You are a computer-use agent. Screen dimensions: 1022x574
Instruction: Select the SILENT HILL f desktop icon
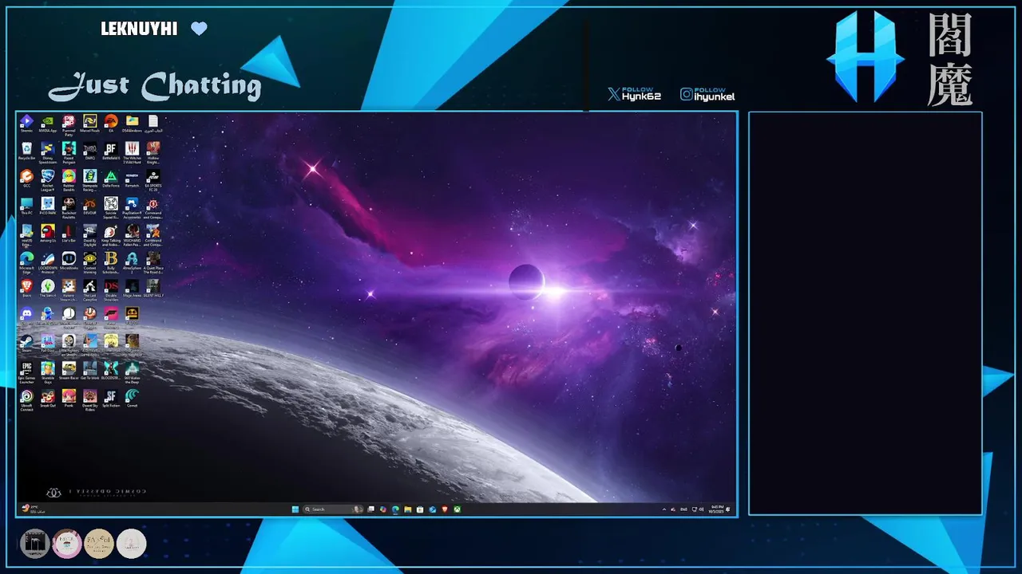[153, 288]
